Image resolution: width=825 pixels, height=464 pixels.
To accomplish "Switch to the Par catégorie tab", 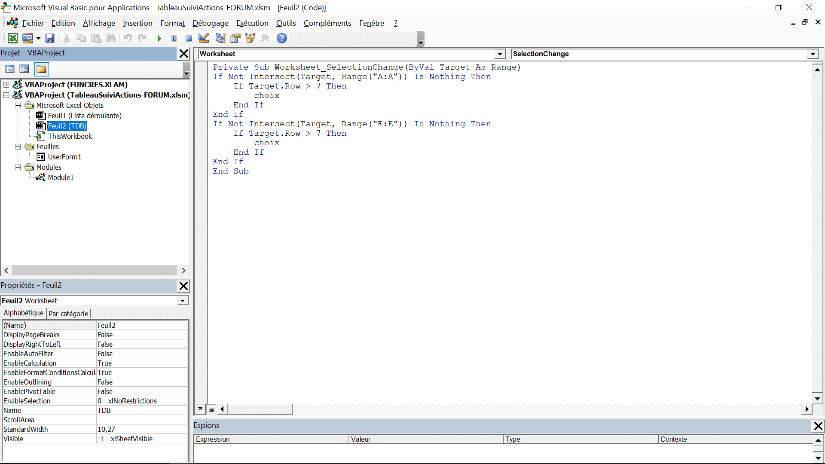I will (68, 314).
